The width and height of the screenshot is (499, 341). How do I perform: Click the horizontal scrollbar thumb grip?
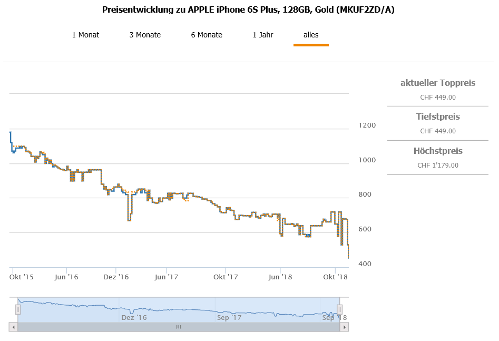click(179, 327)
